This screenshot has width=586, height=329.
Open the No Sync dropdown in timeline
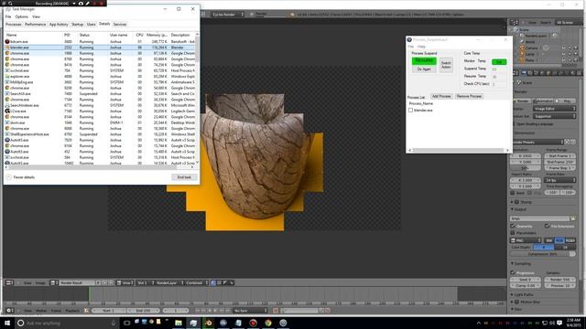coord(250,311)
